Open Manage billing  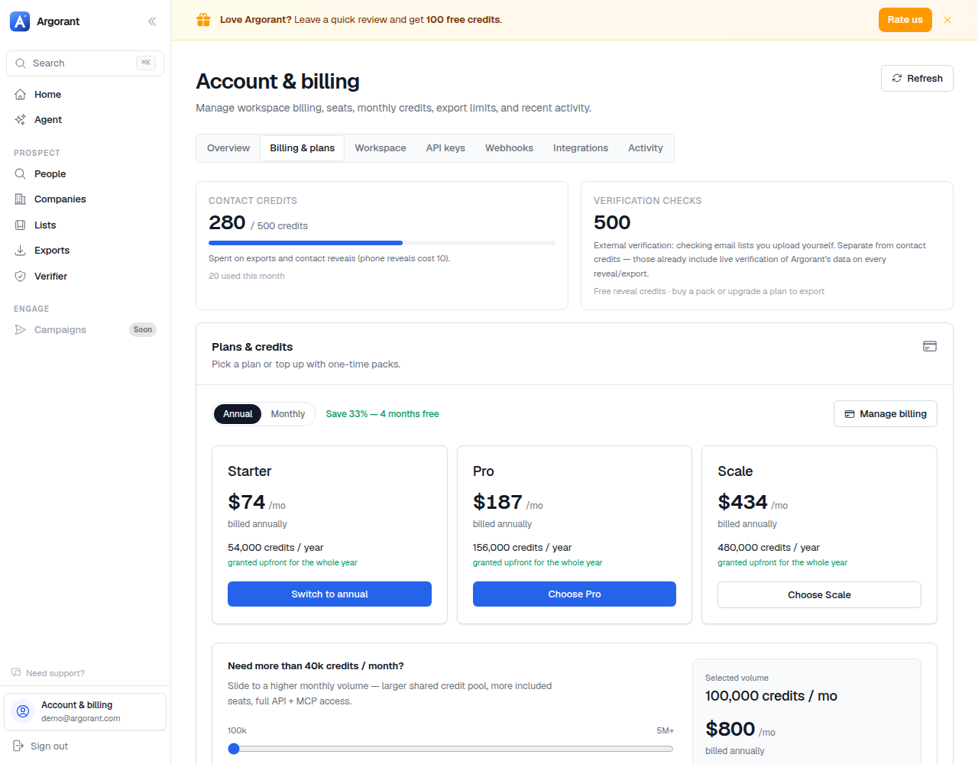pyautogui.click(x=886, y=414)
